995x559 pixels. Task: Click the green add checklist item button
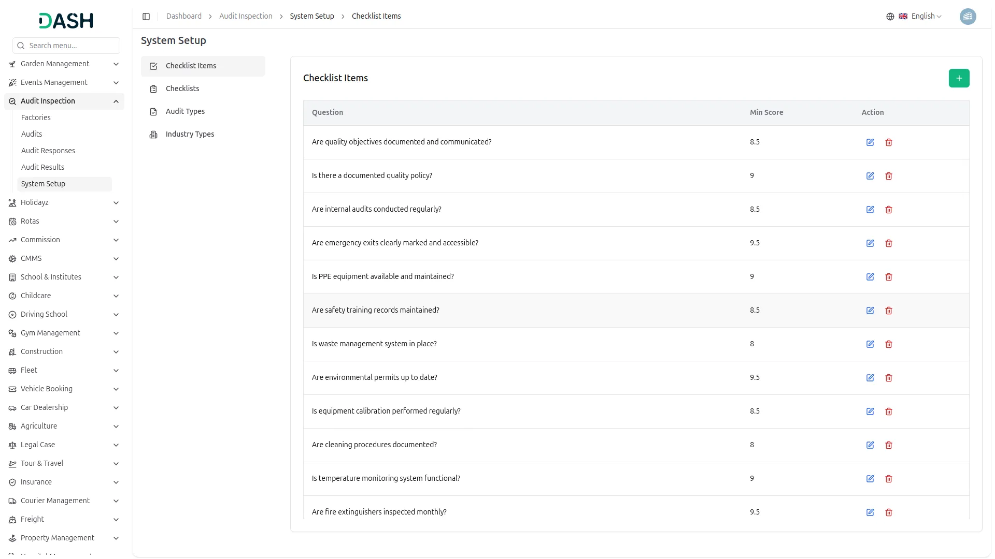tap(959, 78)
